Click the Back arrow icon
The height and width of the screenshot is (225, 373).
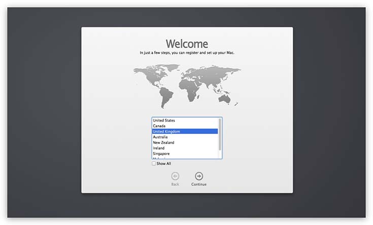click(x=175, y=176)
